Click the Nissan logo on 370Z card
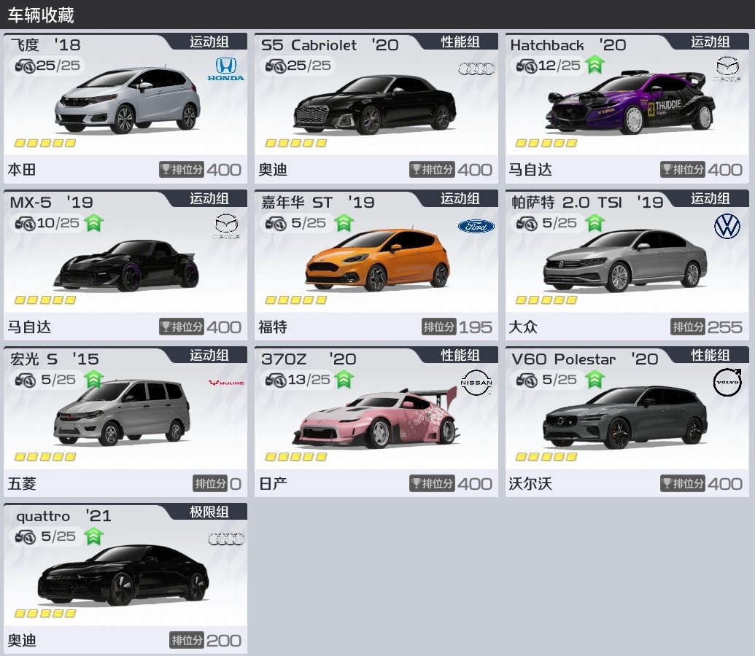 (x=476, y=382)
